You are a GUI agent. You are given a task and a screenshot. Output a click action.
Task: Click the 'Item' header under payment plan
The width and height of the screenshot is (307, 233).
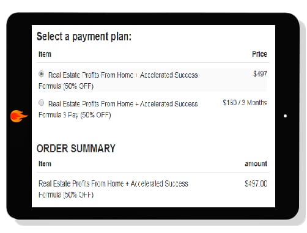point(45,54)
